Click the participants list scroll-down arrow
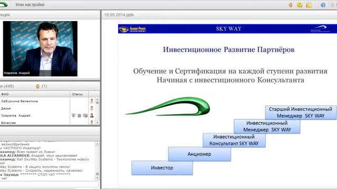The height and width of the screenshot is (189, 337). point(97,122)
